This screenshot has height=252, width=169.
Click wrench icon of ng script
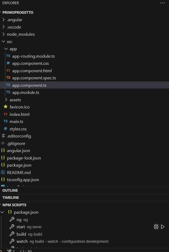click(12, 219)
